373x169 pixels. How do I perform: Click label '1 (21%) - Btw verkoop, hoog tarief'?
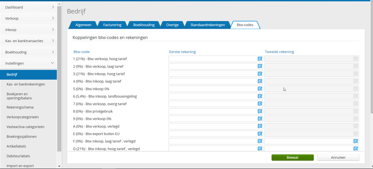click(x=100, y=59)
